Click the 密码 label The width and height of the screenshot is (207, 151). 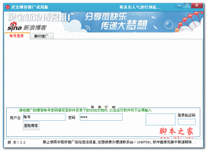pos(72,117)
